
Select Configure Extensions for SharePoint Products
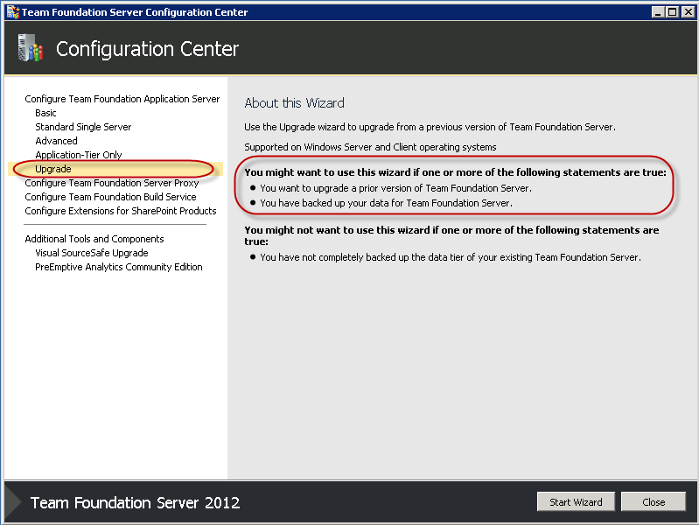pyautogui.click(x=121, y=211)
